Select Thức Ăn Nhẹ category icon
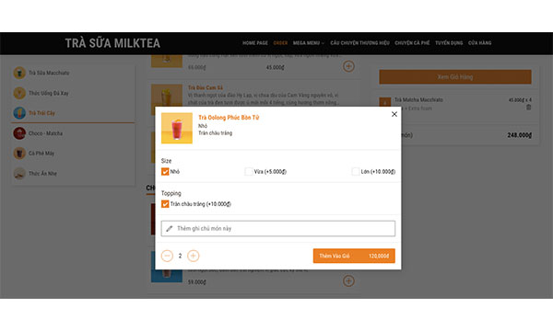This screenshot has width=553, height=331. pos(19,174)
